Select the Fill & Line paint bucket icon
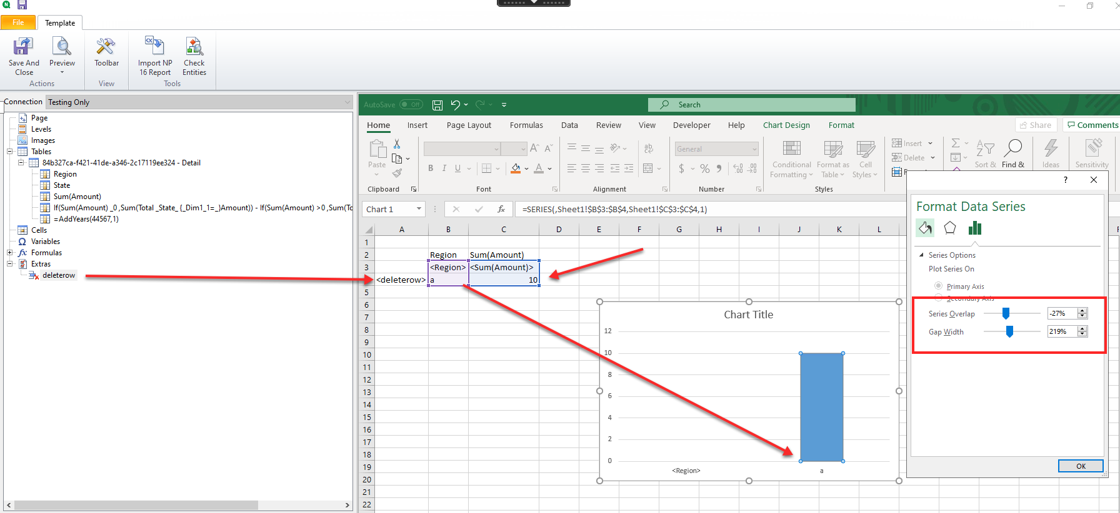The width and height of the screenshot is (1120, 513). 925,228
